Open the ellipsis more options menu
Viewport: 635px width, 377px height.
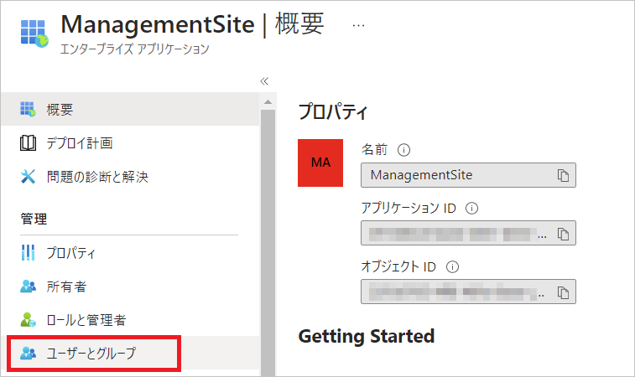(358, 25)
